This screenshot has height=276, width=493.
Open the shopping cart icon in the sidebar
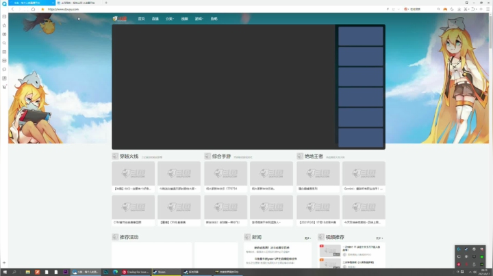4,87
